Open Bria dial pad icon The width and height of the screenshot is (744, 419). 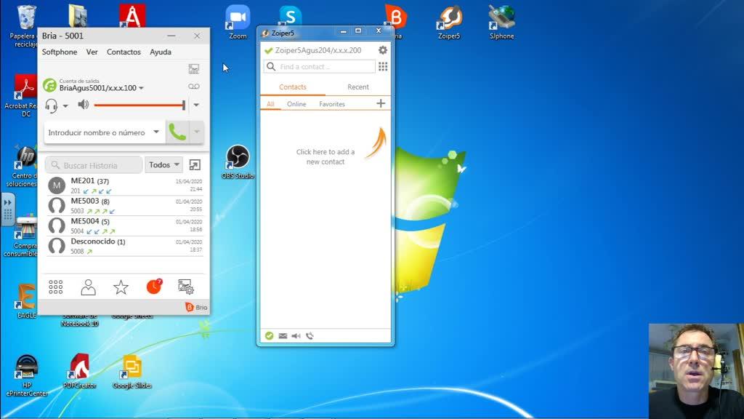coord(55,287)
